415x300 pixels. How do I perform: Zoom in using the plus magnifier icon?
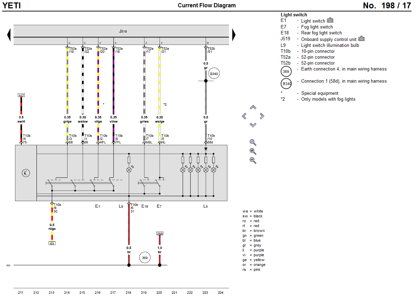(x=253, y=152)
